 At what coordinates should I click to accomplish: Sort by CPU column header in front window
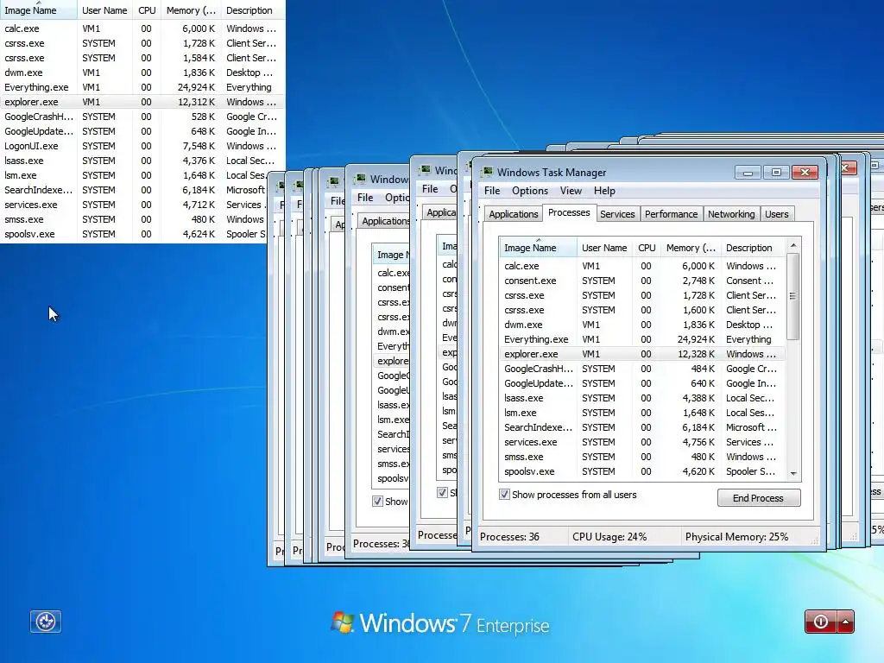(647, 248)
